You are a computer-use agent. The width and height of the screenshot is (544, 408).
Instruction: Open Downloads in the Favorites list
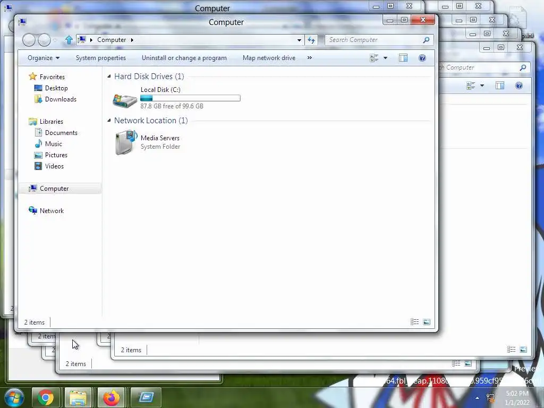click(61, 99)
